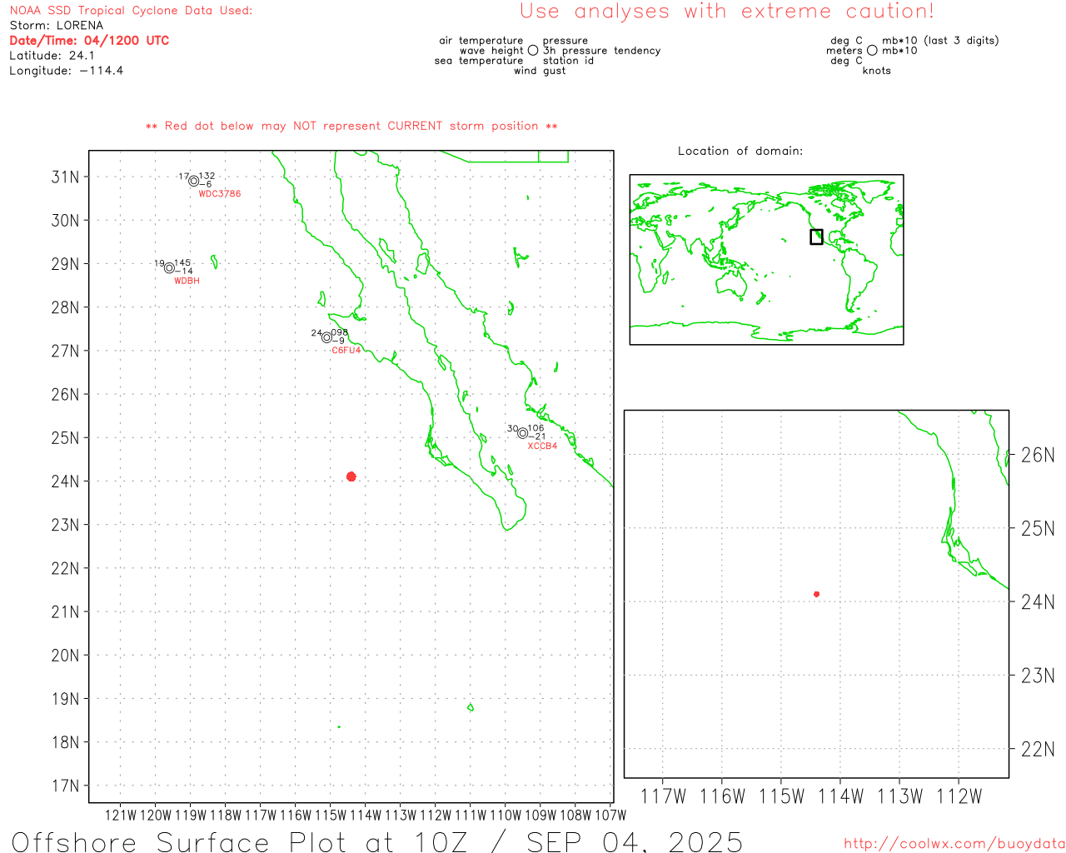Click the WDBH station circle marker
The width and height of the screenshot is (1066, 853).
pos(170,268)
